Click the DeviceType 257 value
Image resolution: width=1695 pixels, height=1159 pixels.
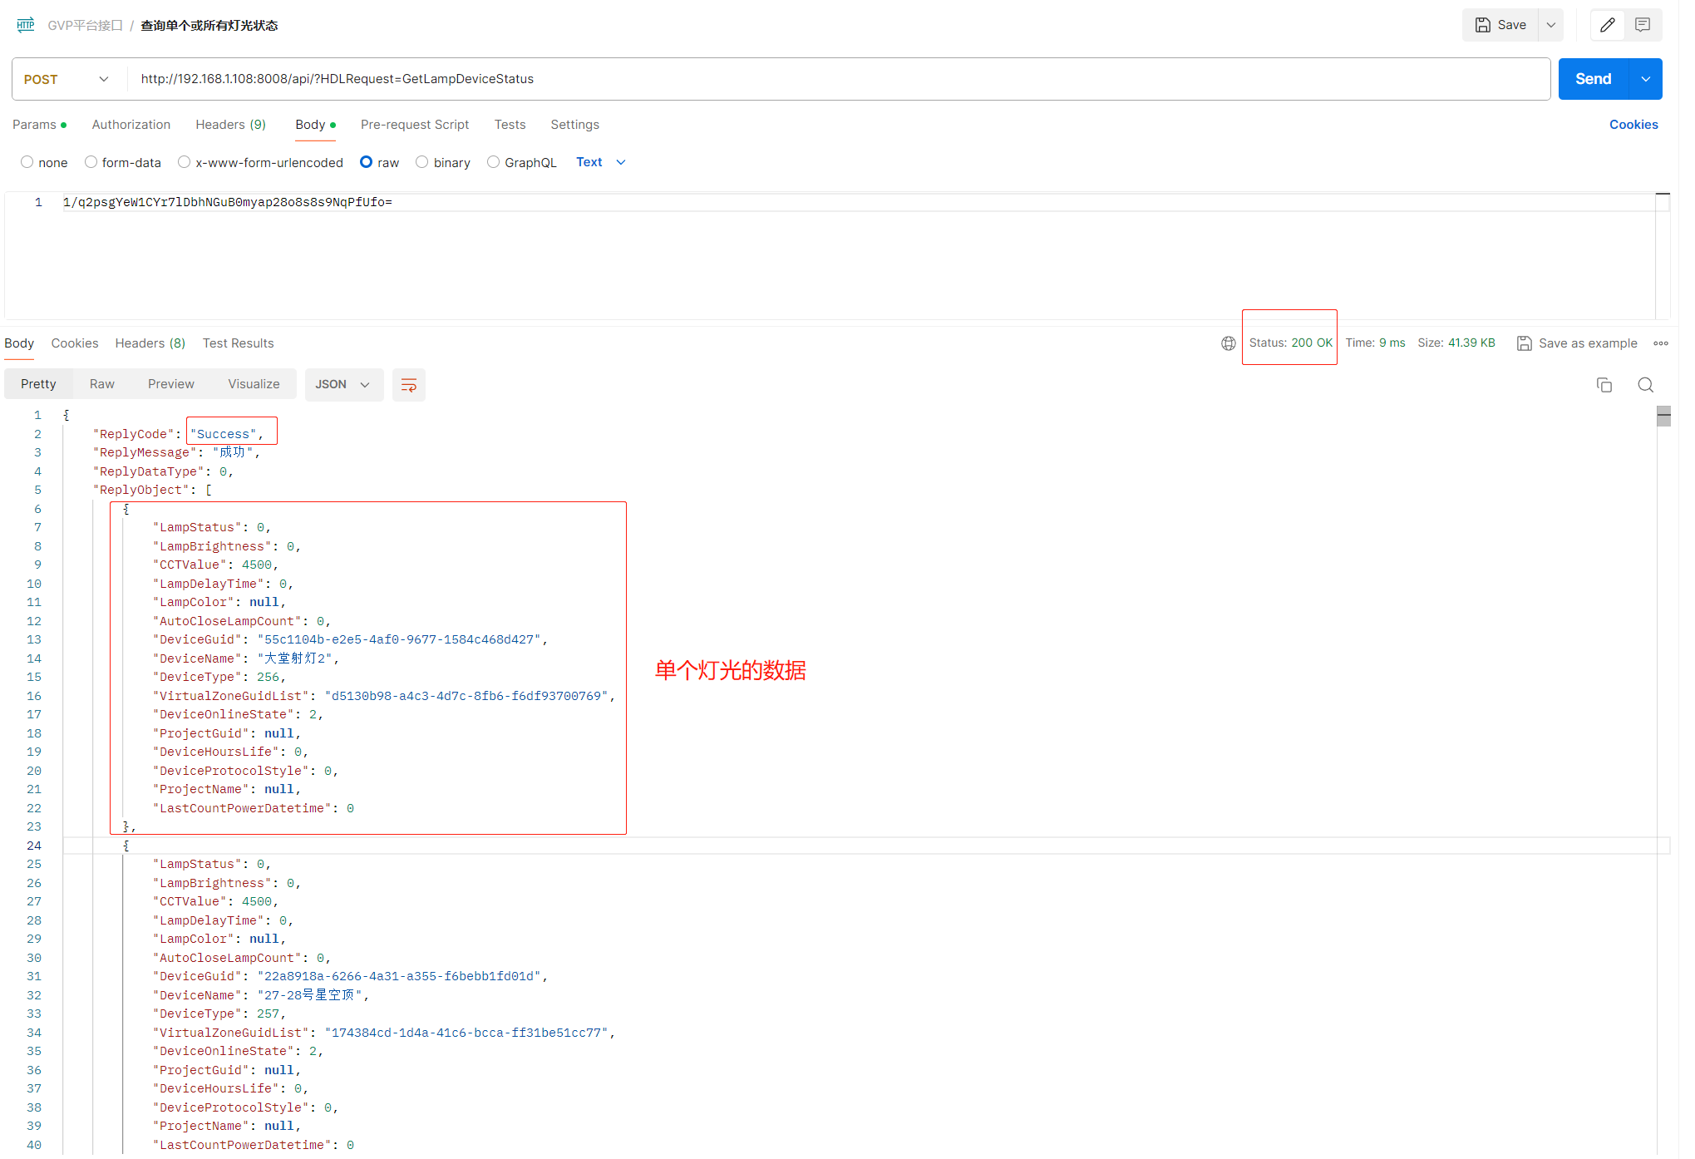point(268,1014)
